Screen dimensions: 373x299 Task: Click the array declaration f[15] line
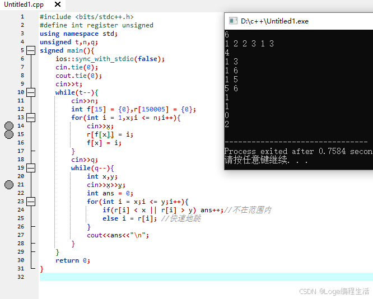(134, 109)
